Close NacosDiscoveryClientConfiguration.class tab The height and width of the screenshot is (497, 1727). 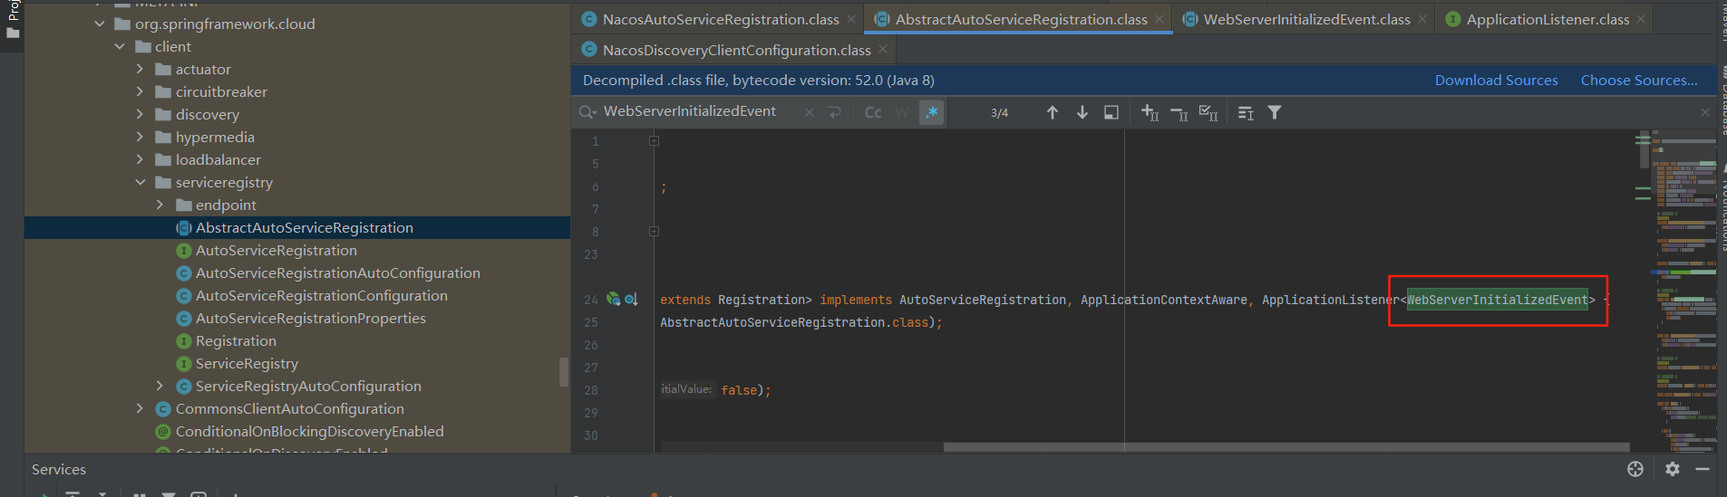(883, 49)
